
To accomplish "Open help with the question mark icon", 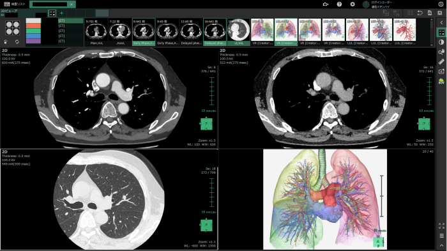I will (x=339, y=4).
